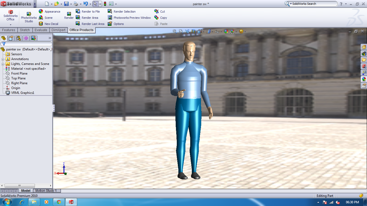367x206 pixels.
Task: Open dropdown arrow next to New icon
Action: click(x=52, y=4)
